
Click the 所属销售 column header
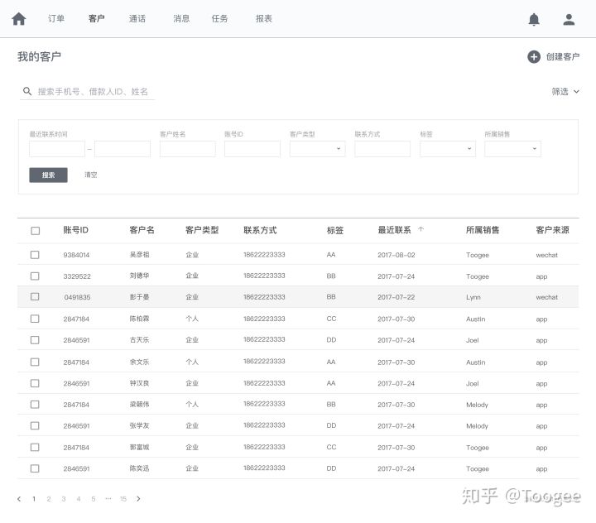click(483, 230)
